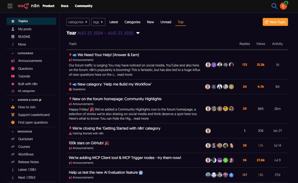This screenshot has width=298, height=183.
Task: Click the n8n logo
Action: [x=28, y=6]
